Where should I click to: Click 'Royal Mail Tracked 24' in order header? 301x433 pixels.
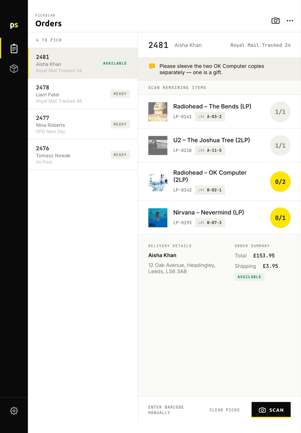(x=260, y=45)
